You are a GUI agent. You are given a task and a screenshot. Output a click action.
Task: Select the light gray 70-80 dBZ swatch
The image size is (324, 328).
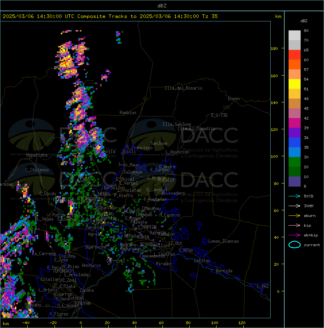[x=294, y=35]
